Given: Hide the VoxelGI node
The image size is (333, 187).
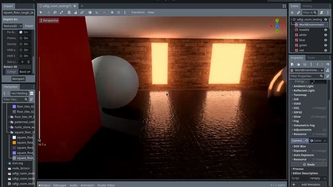Looking at the screenshot, I should coord(326,30).
